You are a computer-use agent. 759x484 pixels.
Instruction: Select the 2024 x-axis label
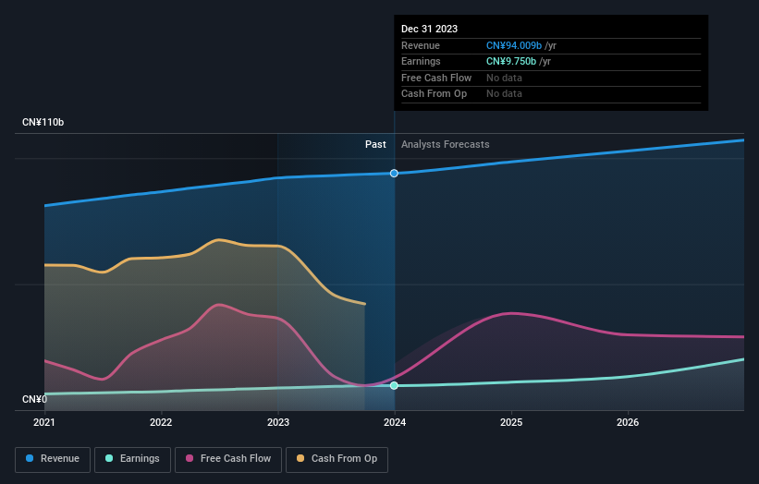pos(395,422)
